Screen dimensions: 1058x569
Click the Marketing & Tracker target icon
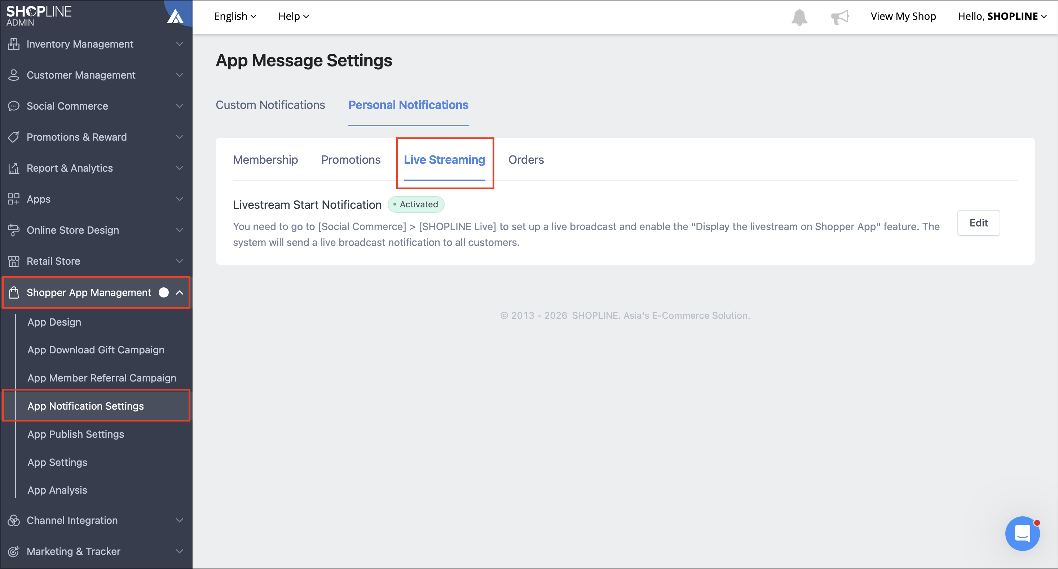(x=14, y=551)
